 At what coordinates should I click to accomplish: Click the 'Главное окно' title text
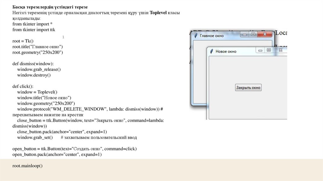coord(212,36)
